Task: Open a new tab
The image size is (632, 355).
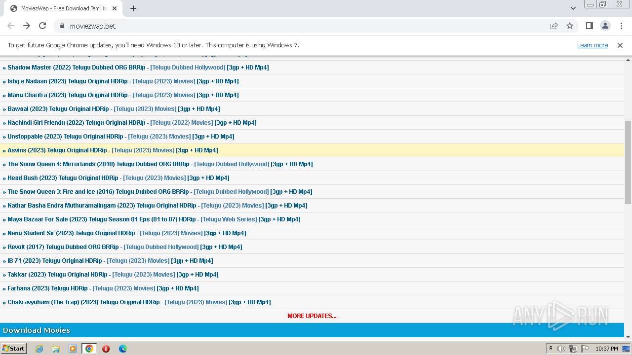Action: [x=133, y=8]
